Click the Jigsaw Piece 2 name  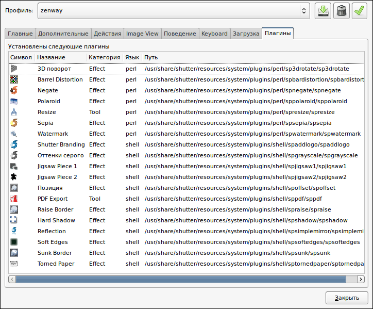coord(57,177)
